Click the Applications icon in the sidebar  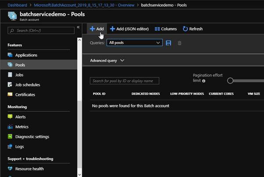[x=10, y=55]
